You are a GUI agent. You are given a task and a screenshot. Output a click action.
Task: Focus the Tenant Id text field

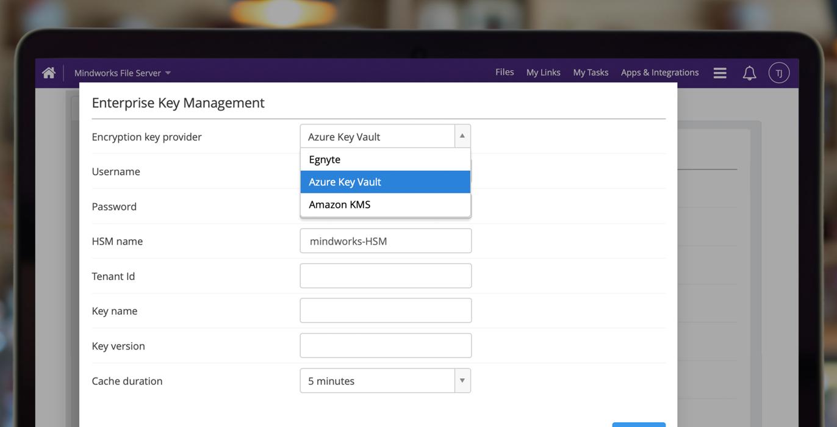point(386,276)
